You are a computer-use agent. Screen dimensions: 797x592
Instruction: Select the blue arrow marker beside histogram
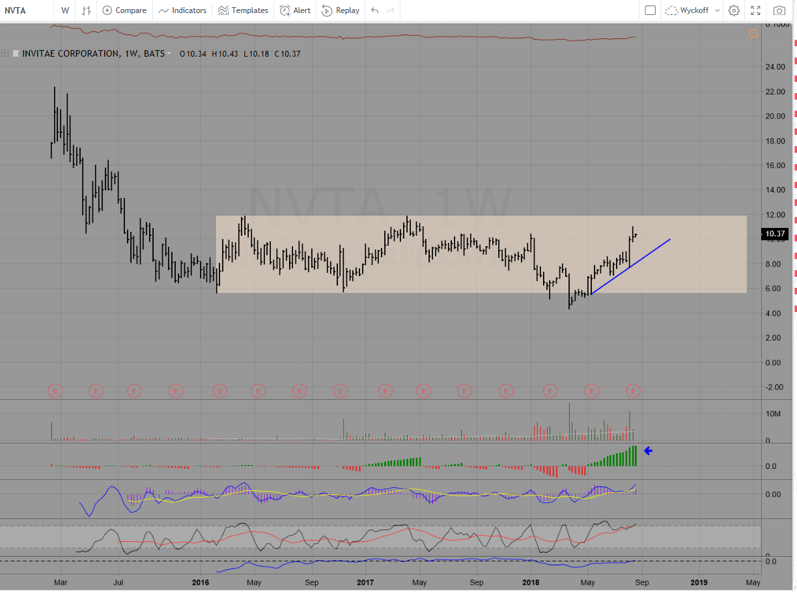[x=648, y=451]
